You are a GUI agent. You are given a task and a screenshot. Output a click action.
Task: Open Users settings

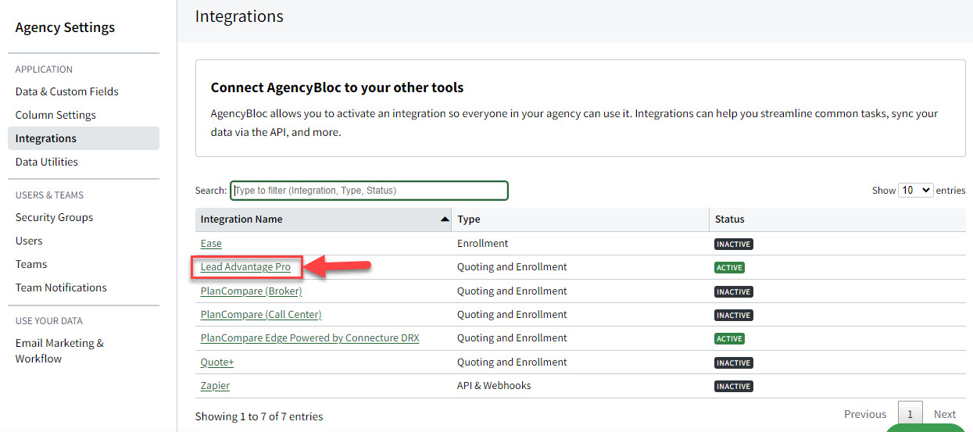29,241
